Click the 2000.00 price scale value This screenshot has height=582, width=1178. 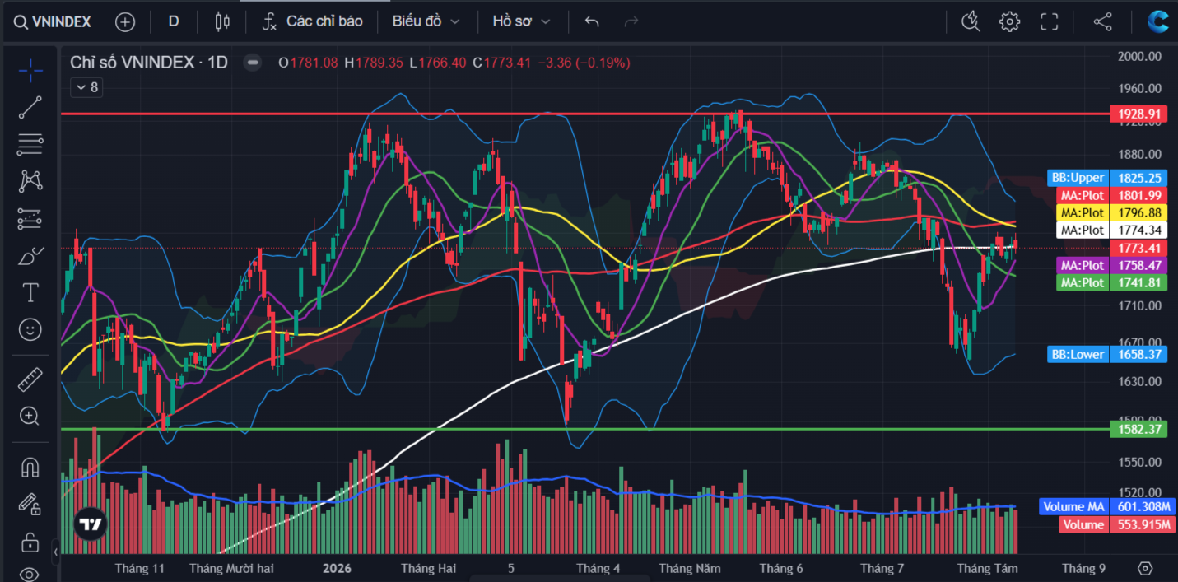coord(1138,56)
